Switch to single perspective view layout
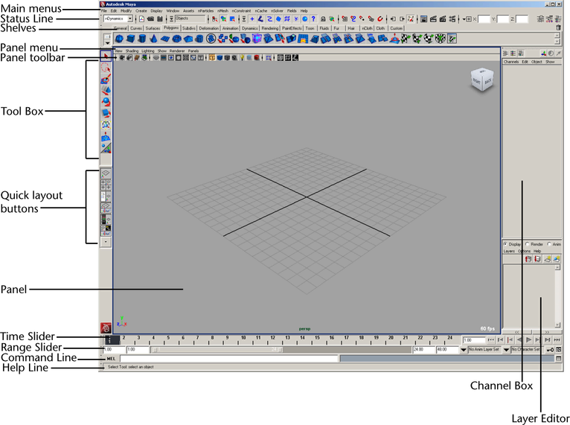Image resolution: width=570 pixels, height=425 pixels. (x=106, y=173)
